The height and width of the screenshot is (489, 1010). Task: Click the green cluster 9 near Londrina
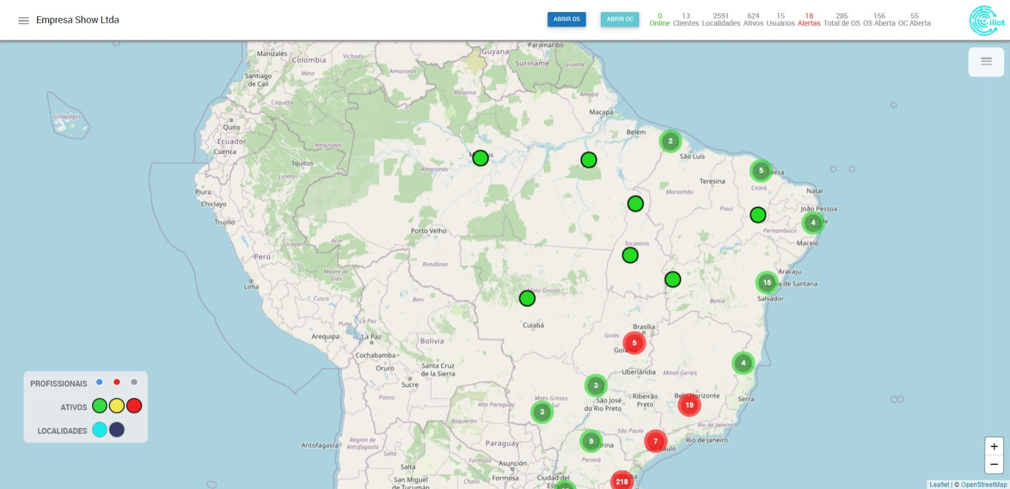(x=591, y=441)
